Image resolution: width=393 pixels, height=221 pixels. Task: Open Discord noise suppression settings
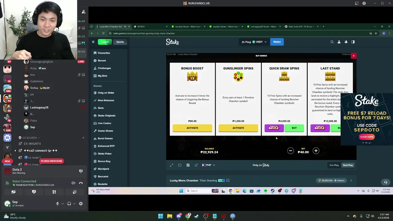(x=73, y=183)
